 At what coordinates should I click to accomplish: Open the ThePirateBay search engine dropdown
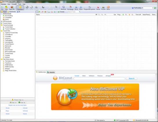click(x=142, y=8)
